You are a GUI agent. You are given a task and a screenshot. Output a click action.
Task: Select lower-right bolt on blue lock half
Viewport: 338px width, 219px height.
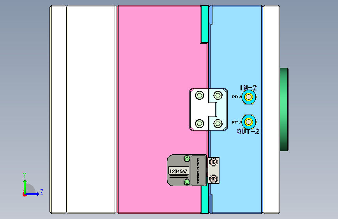pyautogui.click(x=218, y=124)
